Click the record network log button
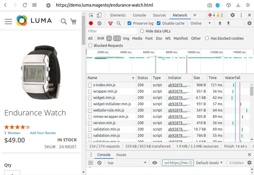The height and width of the screenshot is (175, 254). (91, 23)
